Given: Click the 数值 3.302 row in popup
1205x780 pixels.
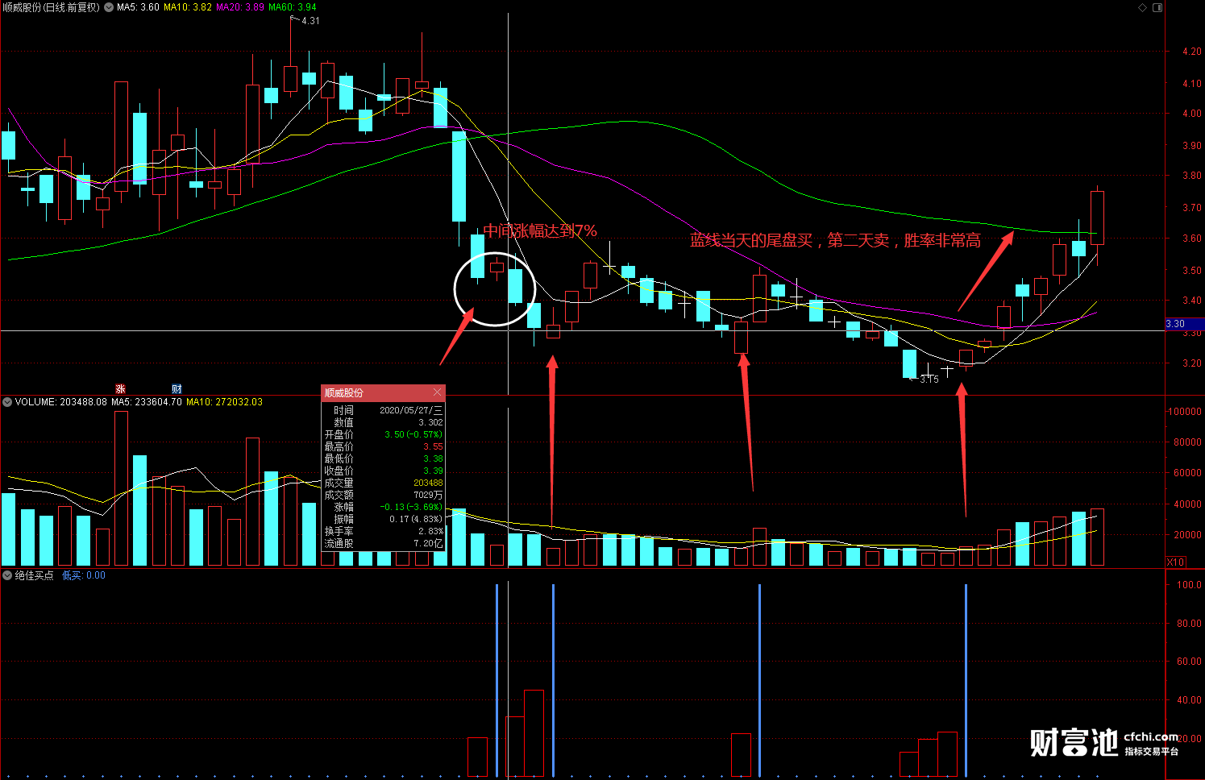Looking at the screenshot, I should 384,422.
